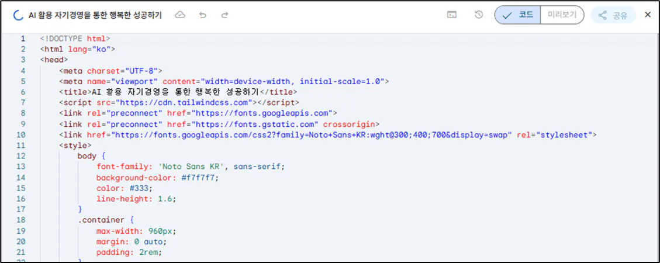
Task: Click the background-color #f7f7f7 line
Action: 158,178
